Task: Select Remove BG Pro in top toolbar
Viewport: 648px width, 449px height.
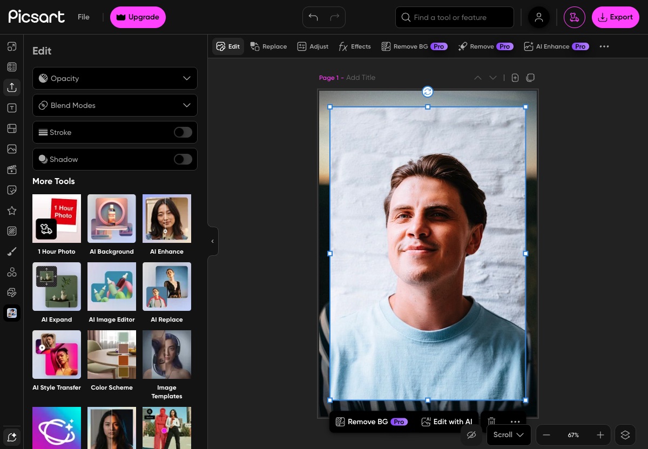Action: (x=414, y=46)
